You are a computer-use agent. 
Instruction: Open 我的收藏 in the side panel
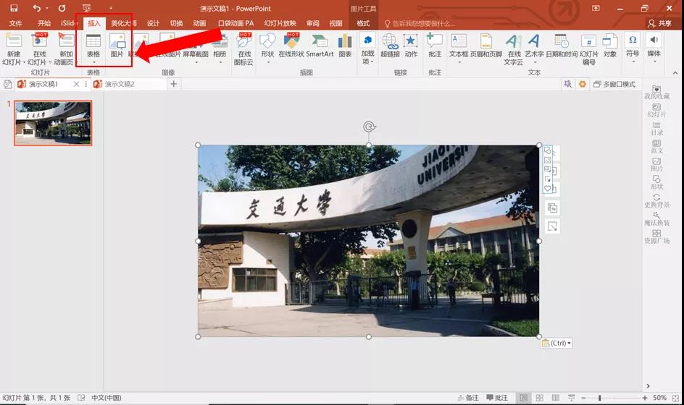pyautogui.click(x=656, y=93)
